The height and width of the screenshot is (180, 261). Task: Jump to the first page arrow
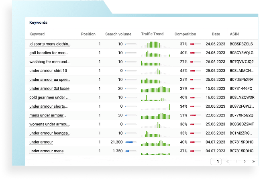click(x=228, y=161)
